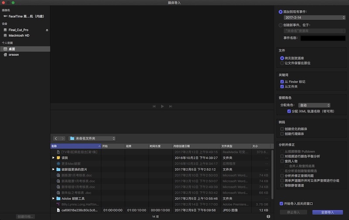
Task: Uncheck 从 Finder 标记 keyword option
Action: [x=282, y=82]
